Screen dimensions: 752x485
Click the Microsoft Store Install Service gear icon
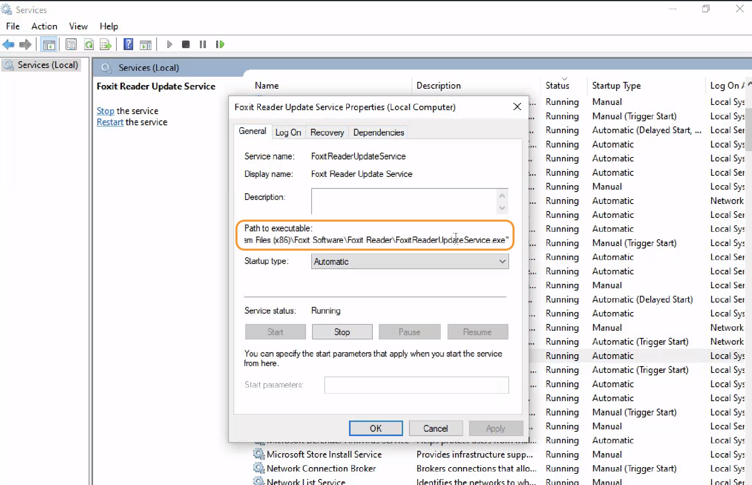pyautogui.click(x=259, y=454)
